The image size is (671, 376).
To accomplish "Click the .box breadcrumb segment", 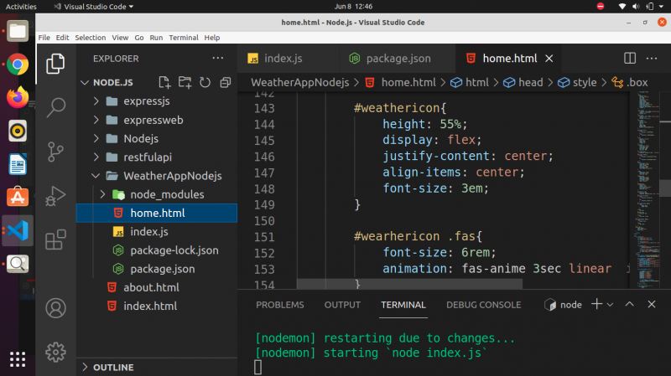I will click(630, 82).
